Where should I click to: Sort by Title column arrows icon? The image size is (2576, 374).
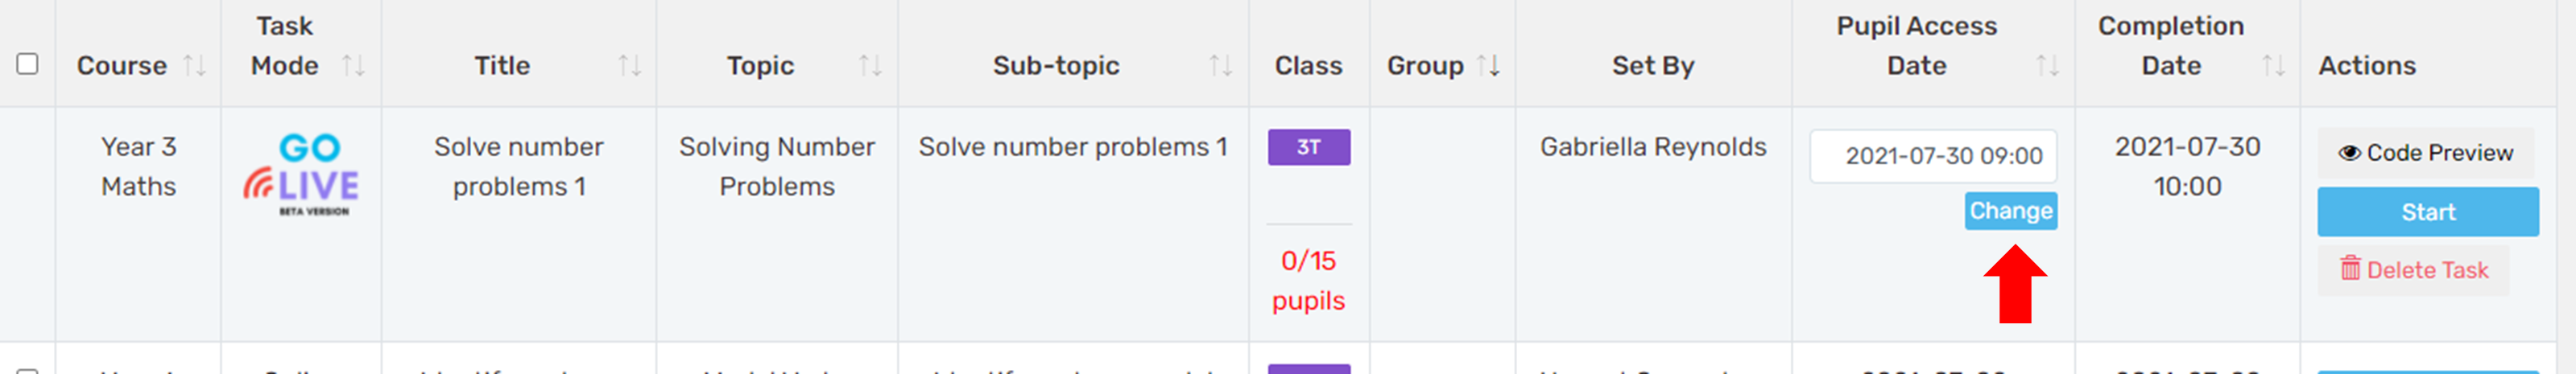click(629, 66)
